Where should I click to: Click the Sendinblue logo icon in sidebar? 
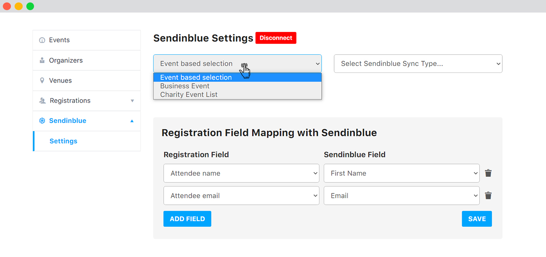(42, 121)
